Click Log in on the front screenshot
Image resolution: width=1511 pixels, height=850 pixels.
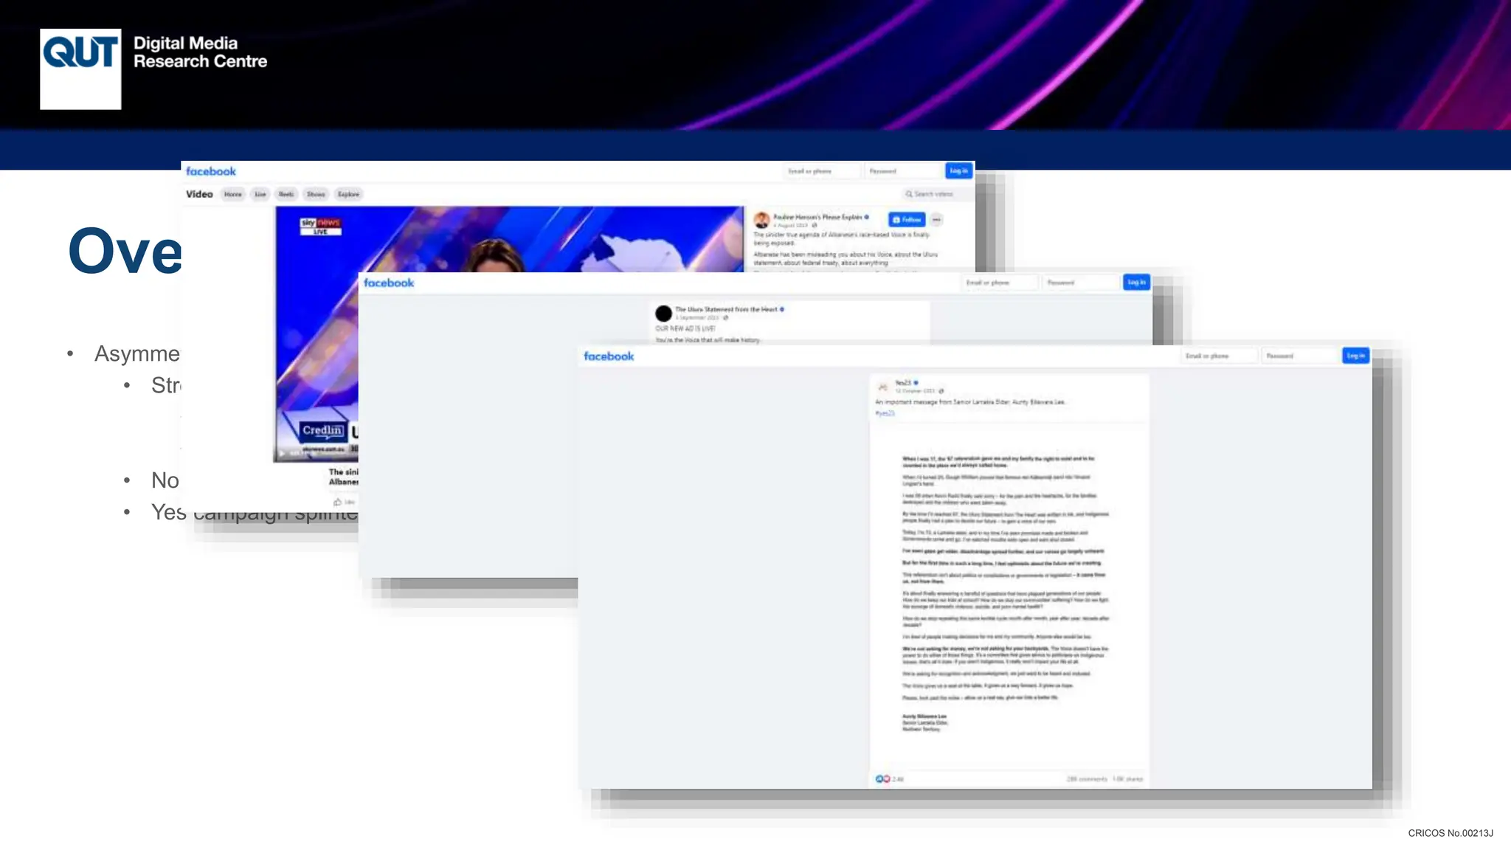(x=1355, y=356)
